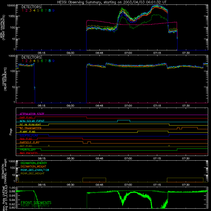Click the PARTICLE_FLAG label
This screenshot has height=211, width=211.
(x=30, y=142)
